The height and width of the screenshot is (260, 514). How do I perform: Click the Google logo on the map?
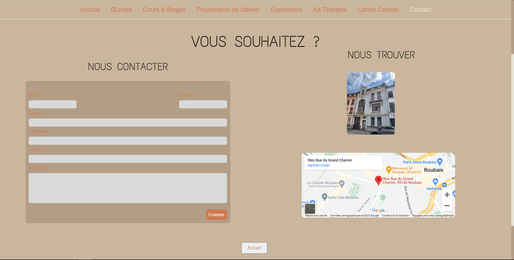(x=378, y=211)
